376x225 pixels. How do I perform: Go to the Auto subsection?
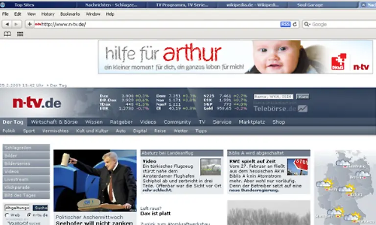(x=120, y=131)
